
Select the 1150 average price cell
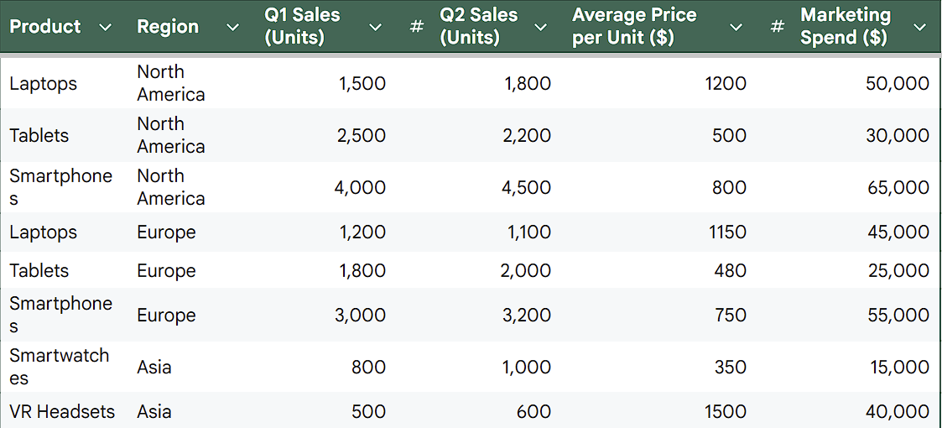726,232
